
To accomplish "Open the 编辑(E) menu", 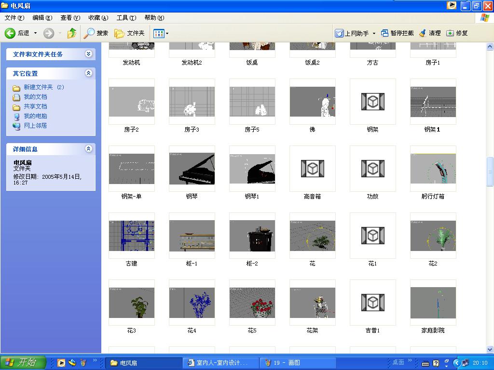I will [x=42, y=18].
